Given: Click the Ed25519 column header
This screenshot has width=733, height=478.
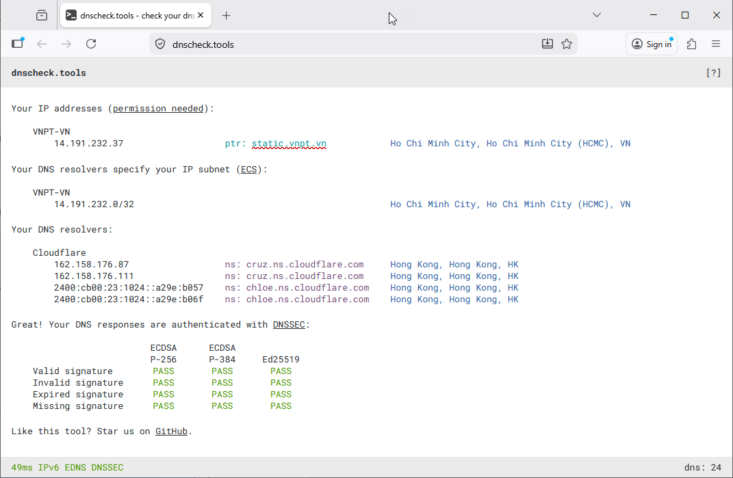Looking at the screenshot, I should click(281, 359).
